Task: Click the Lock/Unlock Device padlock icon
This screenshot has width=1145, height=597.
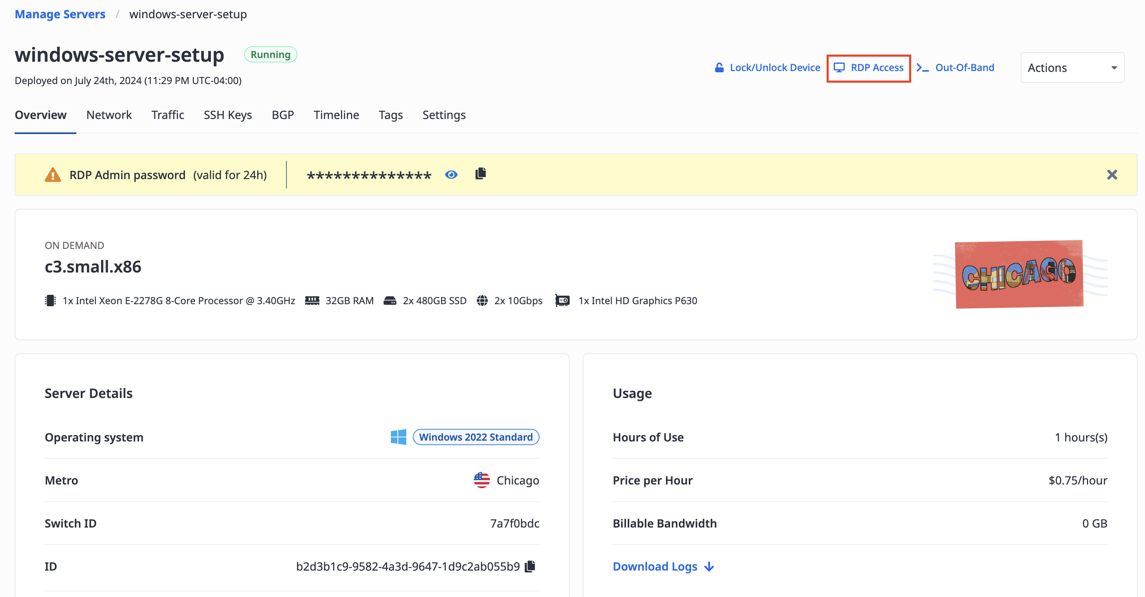Action: 719,67
